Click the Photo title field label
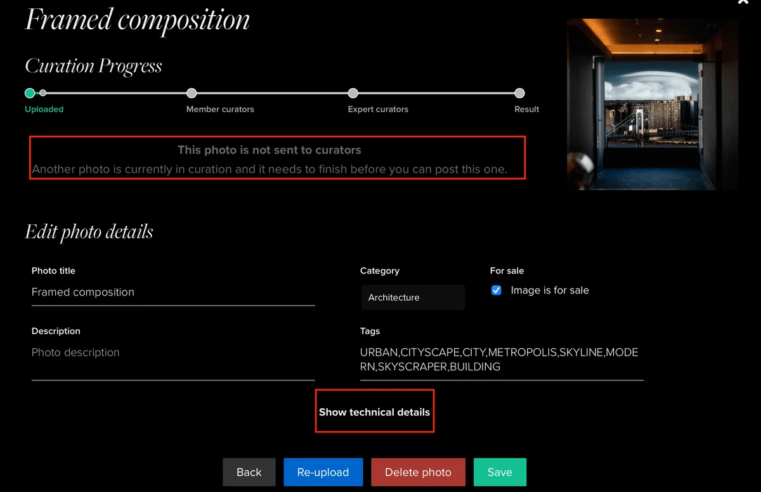Image resolution: width=761 pixels, height=492 pixels. coord(53,271)
